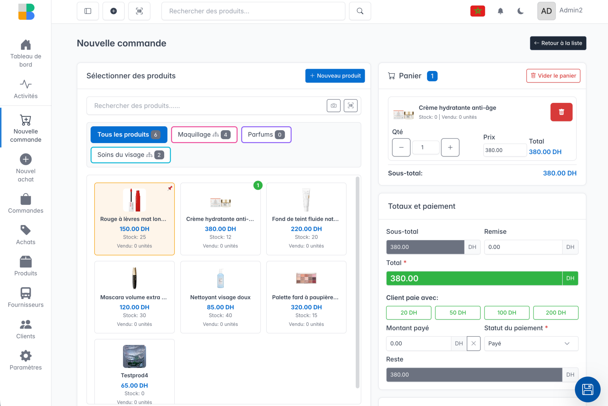Click the camera icon in product search
The image size is (608, 406).
coord(333,105)
